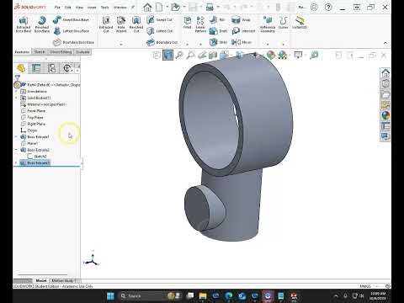
Task: Open the Hole Wizard
Action: (x=121, y=24)
